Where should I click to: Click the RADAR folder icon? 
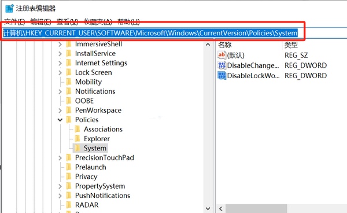pyautogui.click(x=69, y=205)
